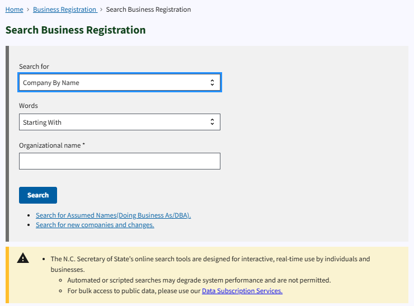Click the N.C. Secretary of State notice text
Viewport: 414px width, 306px height.
click(x=210, y=259)
